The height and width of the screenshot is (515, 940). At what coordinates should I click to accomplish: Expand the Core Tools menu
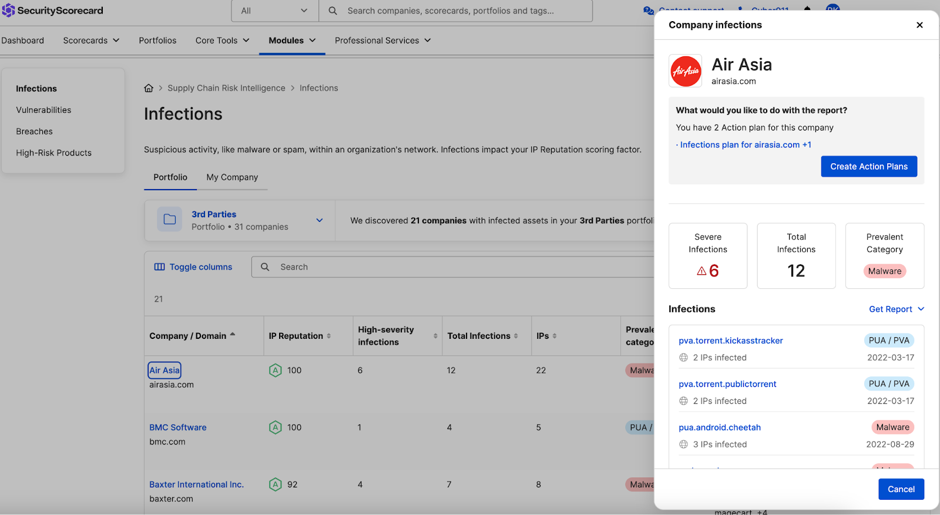coord(222,41)
